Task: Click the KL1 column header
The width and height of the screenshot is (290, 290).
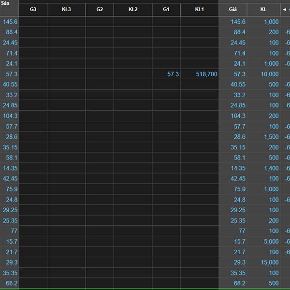Action: 199,10
